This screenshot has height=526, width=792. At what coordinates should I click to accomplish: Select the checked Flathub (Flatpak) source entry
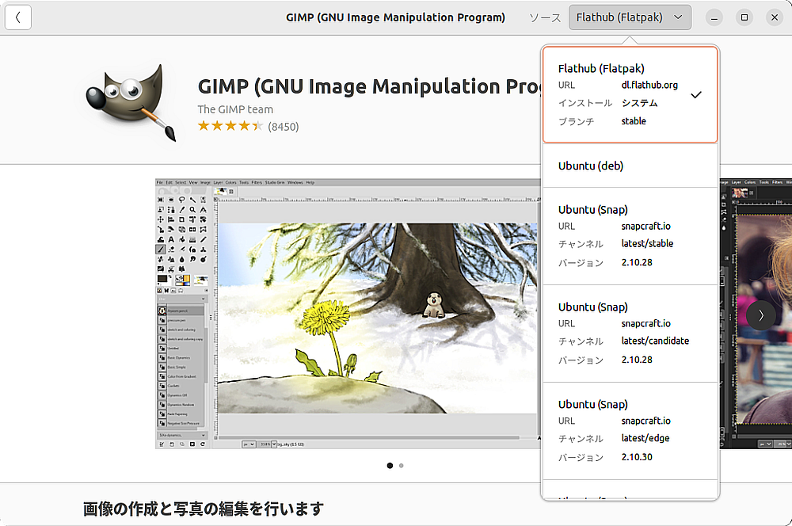click(x=630, y=95)
